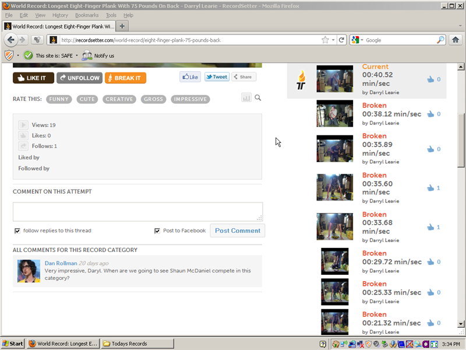Viewport: 466px width, 350px height.
Task: Open the File menu
Action: pos(9,15)
